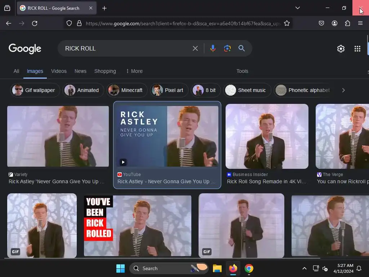Screen dimensions: 369x277
Task: Close the RICK ROLL Google Search tab
Action: coord(90,8)
